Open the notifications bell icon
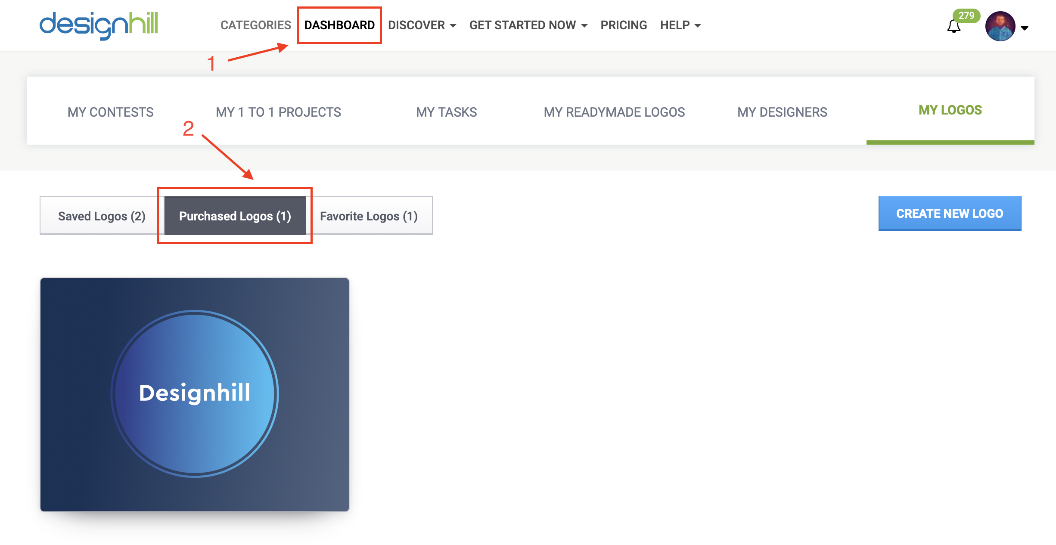1056x545 pixels. tap(954, 27)
